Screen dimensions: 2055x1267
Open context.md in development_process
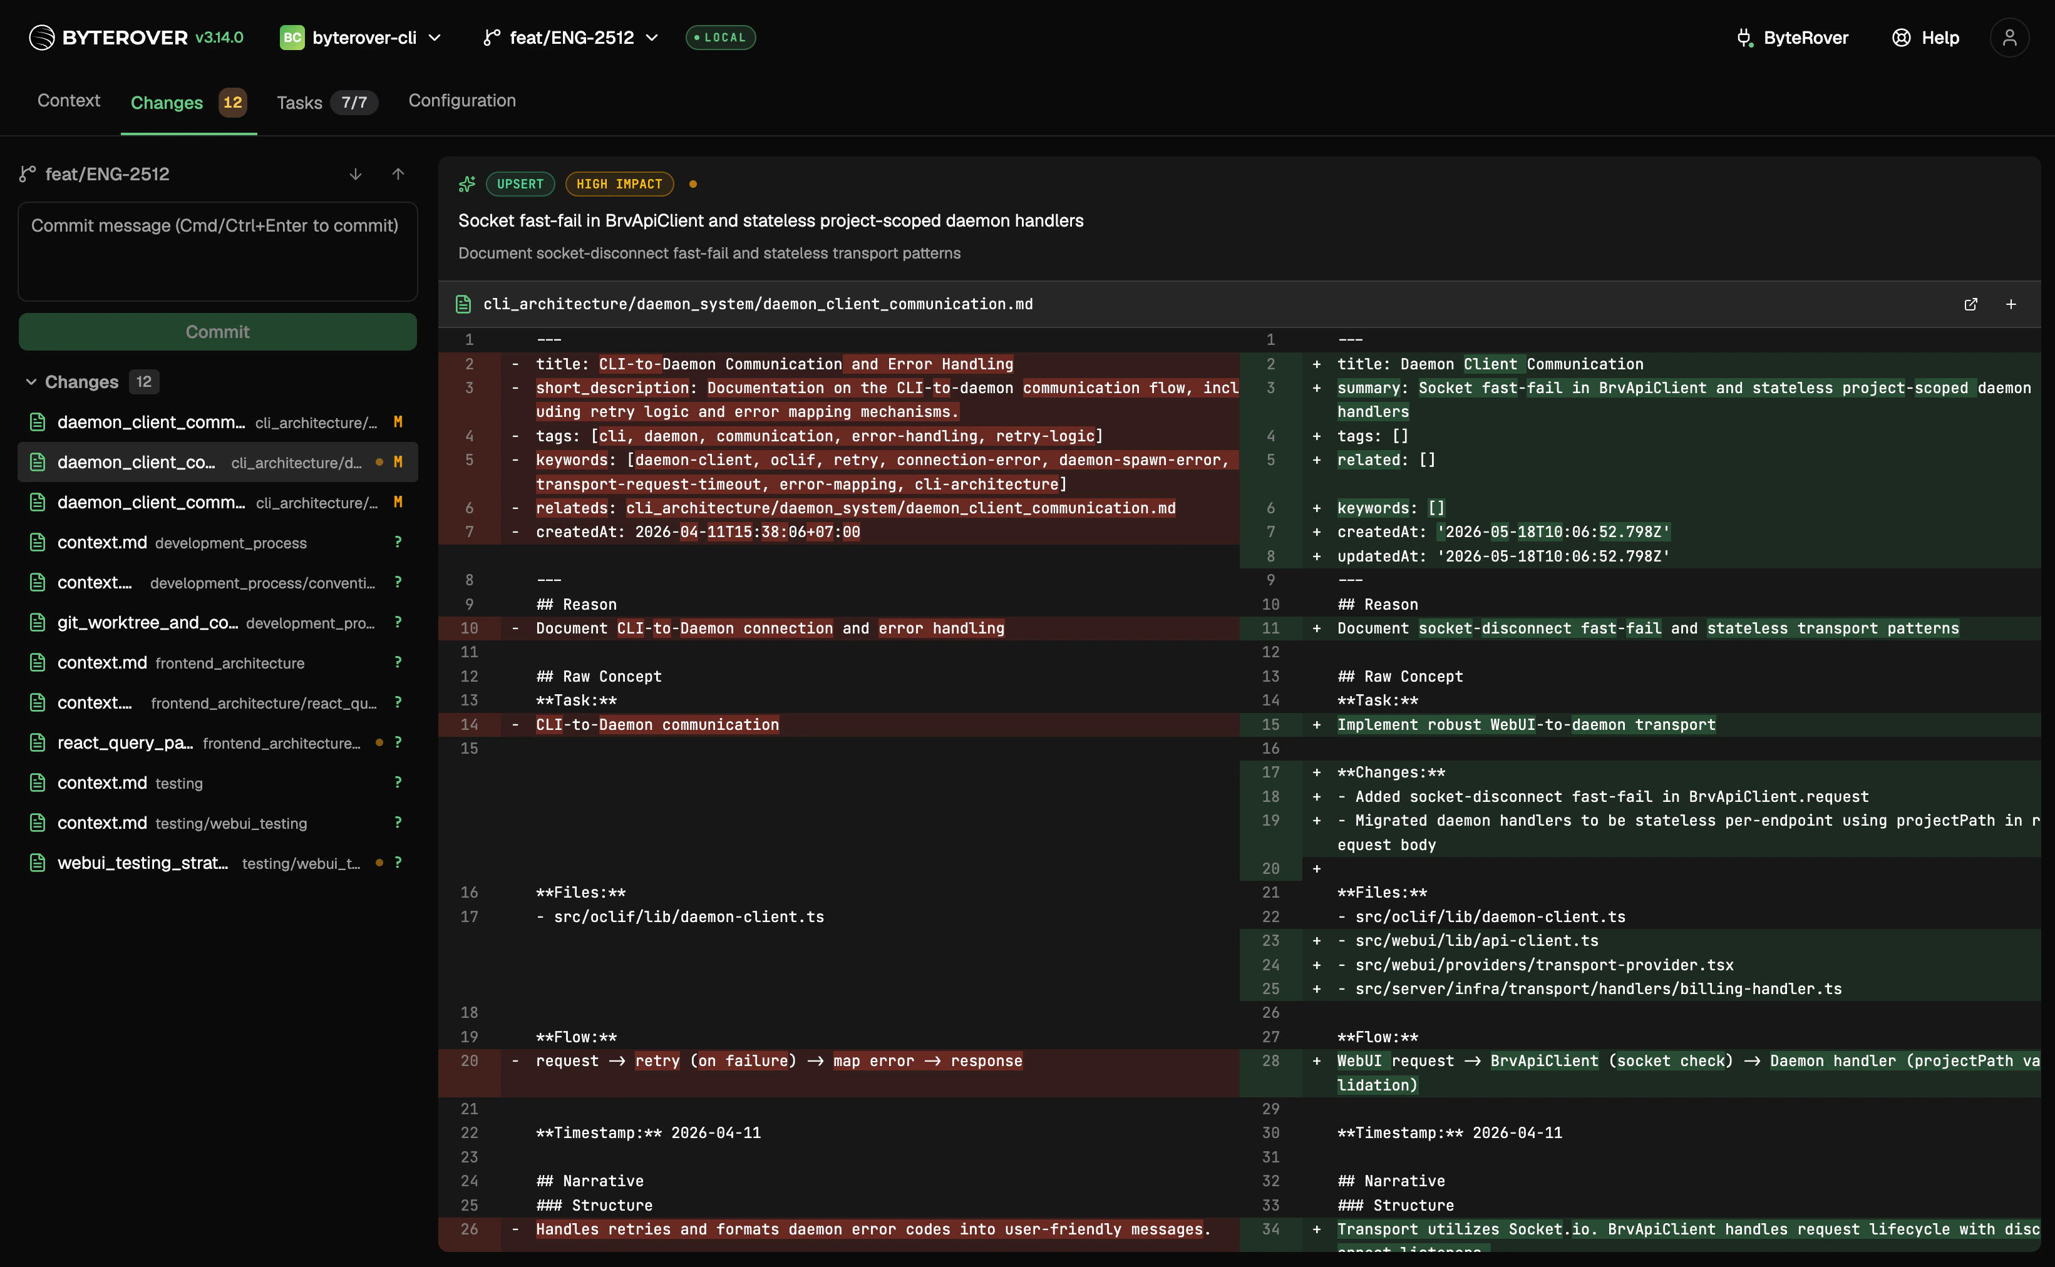click(x=218, y=543)
